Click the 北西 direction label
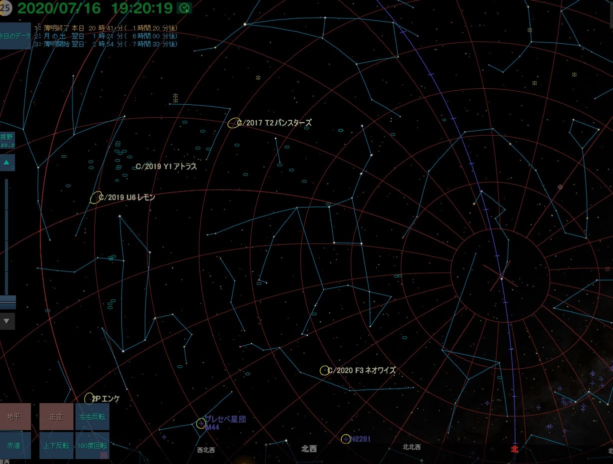The width and height of the screenshot is (613, 464). (x=309, y=449)
